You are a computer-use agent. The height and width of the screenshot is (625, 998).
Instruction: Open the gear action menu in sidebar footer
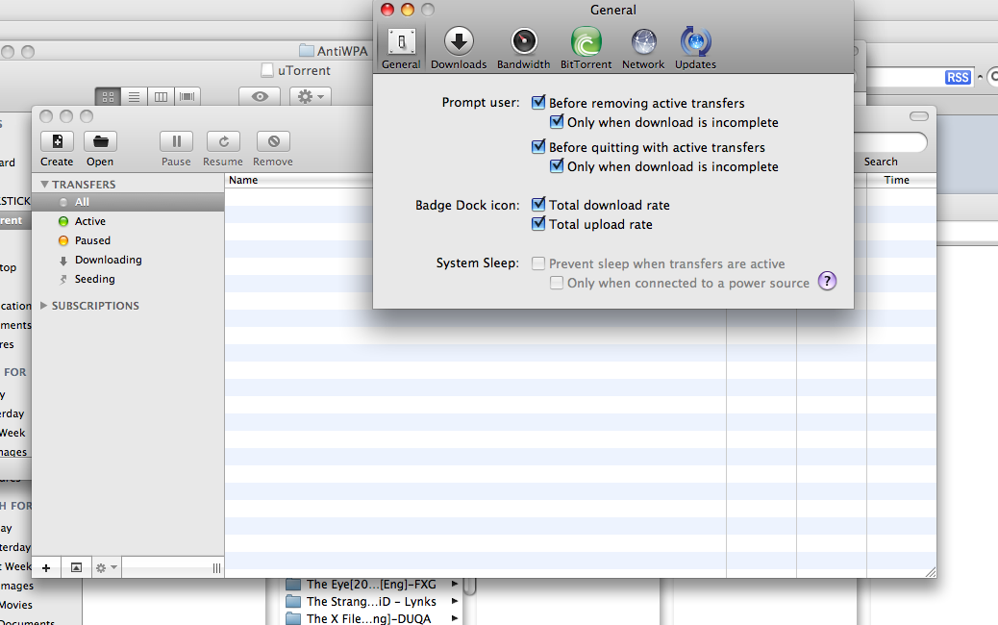click(106, 567)
